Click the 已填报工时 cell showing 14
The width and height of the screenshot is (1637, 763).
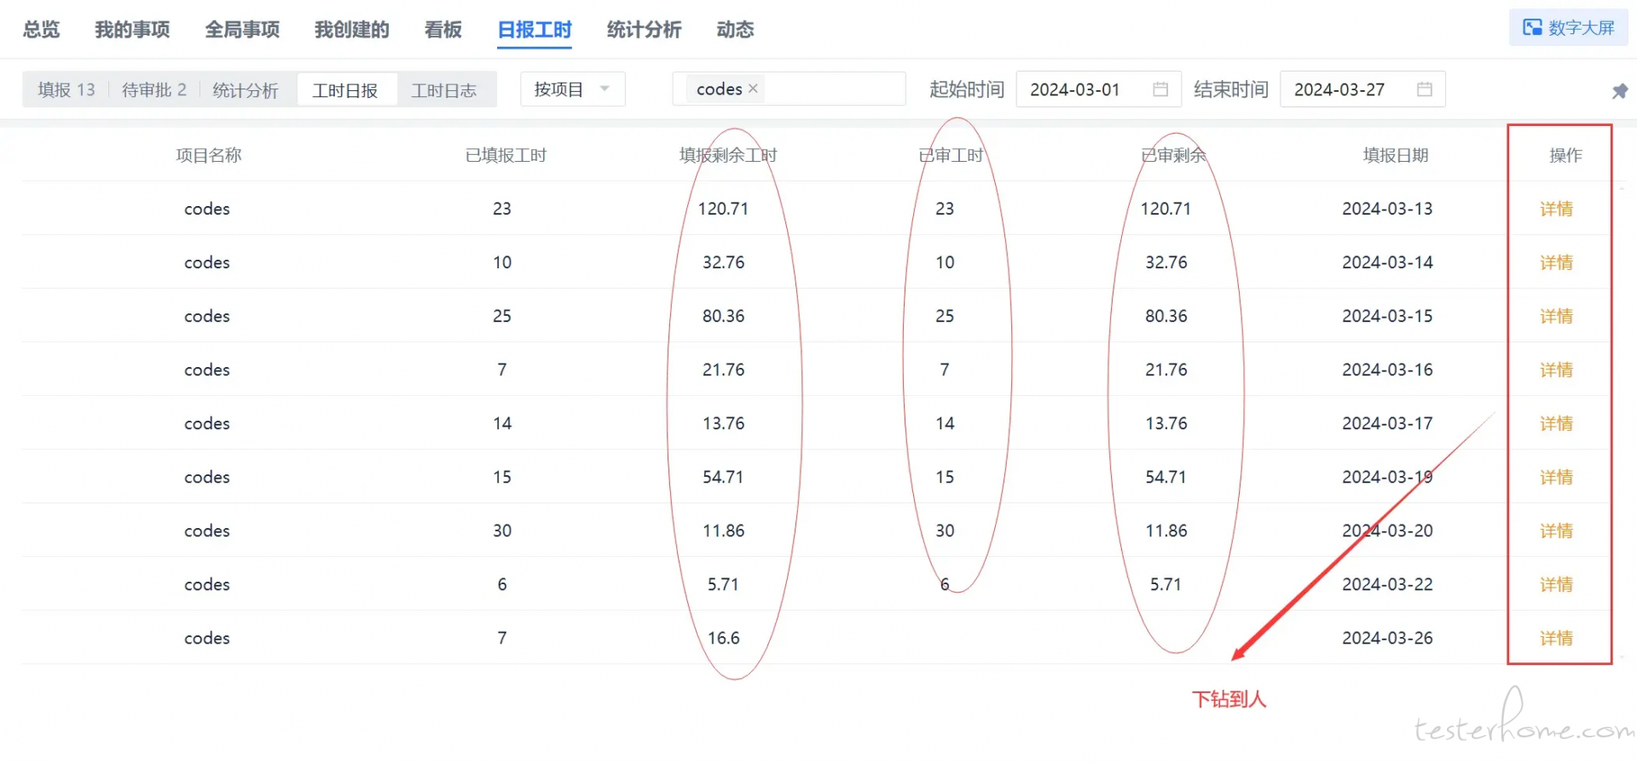click(502, 423)
